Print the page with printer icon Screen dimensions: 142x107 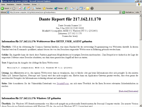point(77,8)
